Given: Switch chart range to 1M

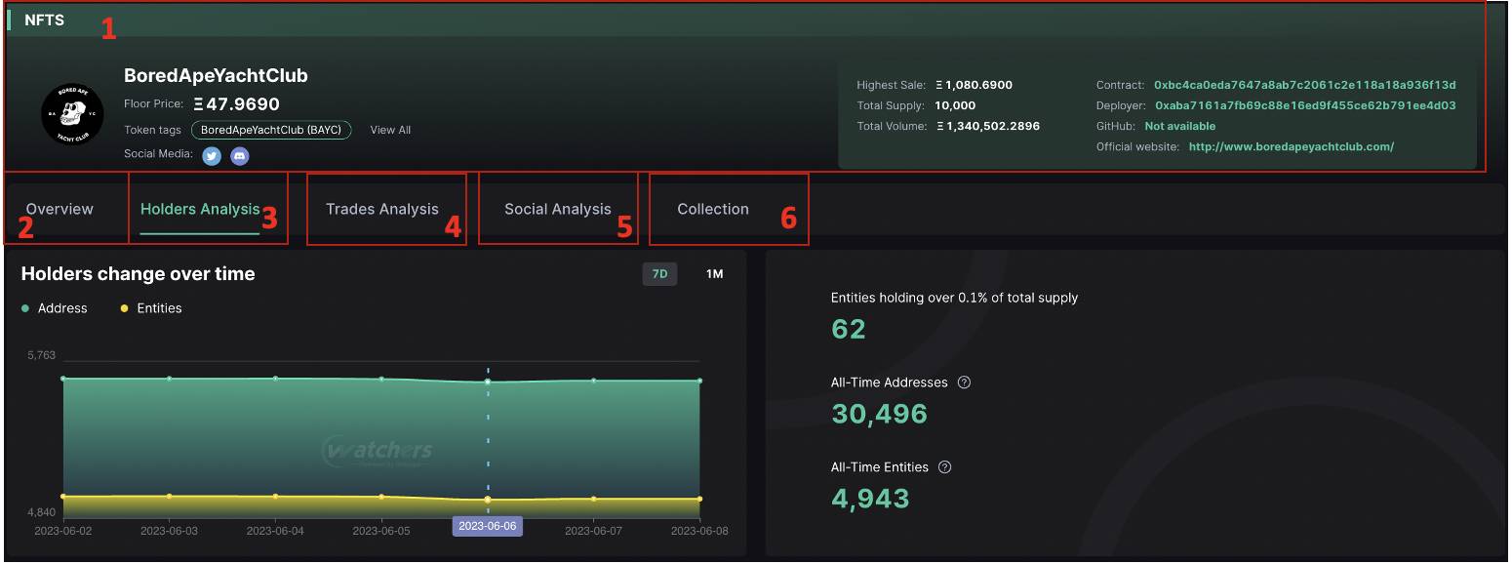Looking at the screenshot, I should tap(715, 274).
